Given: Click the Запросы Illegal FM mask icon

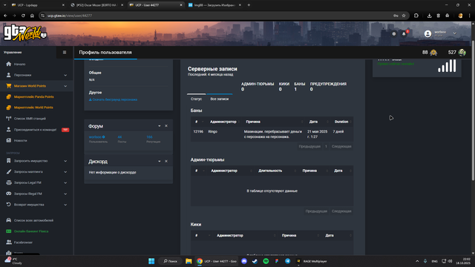Looking at the screenshot, I should 8,194.
